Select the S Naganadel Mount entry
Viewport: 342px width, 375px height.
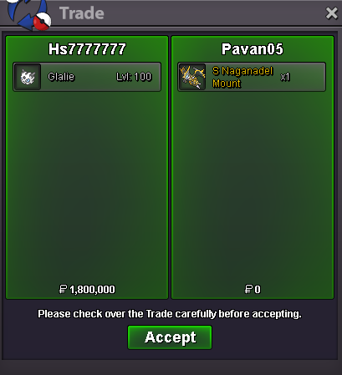[x=252, y=77]
